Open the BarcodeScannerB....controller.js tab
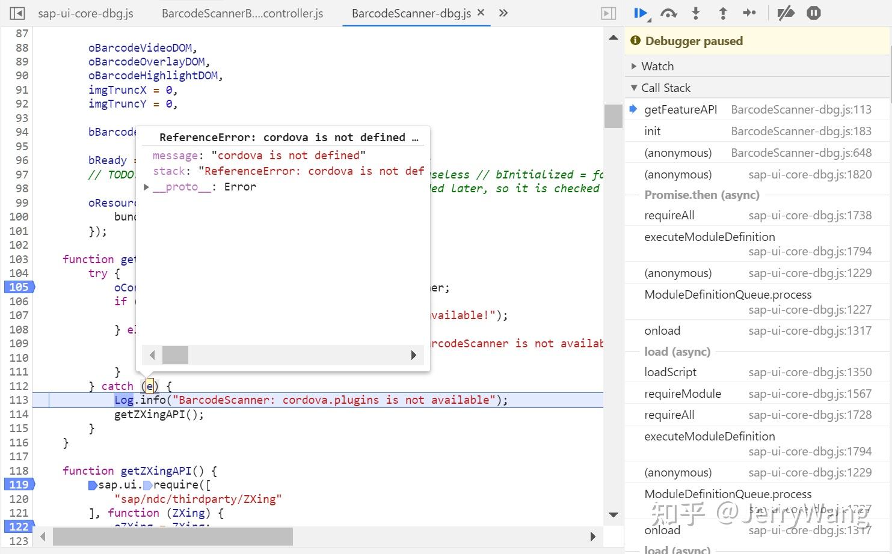The height and width of the screenshot is (554, 892). [242, 13]
